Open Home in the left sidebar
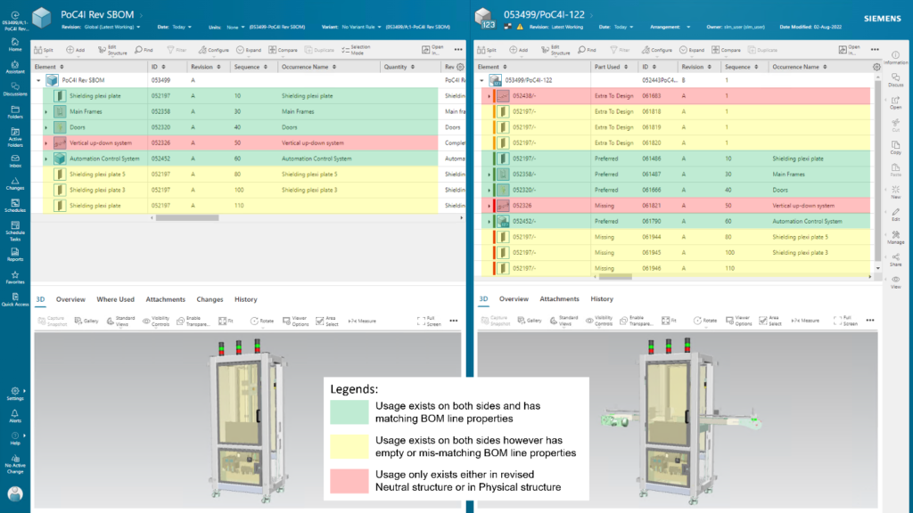Screen dimensions: 913x513 [x=15, y=45]
